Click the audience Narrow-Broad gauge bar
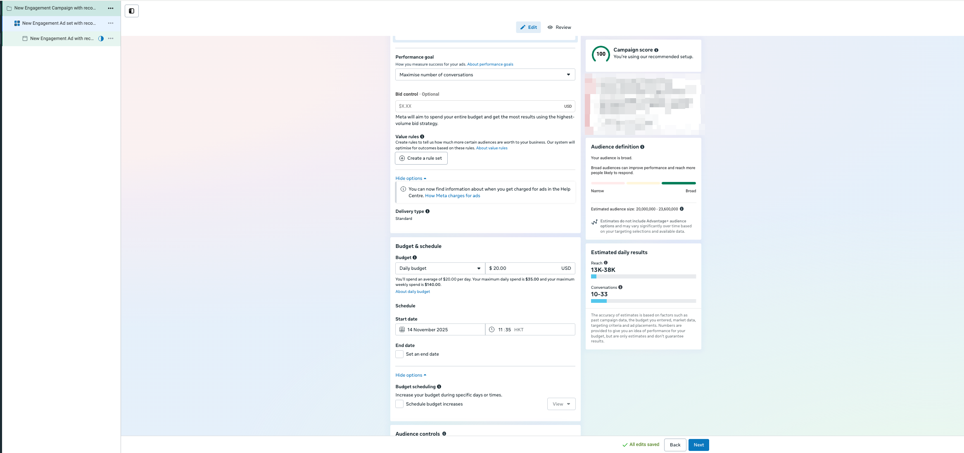This screenshot has width=964, height=453. click(x=643, y=183)
